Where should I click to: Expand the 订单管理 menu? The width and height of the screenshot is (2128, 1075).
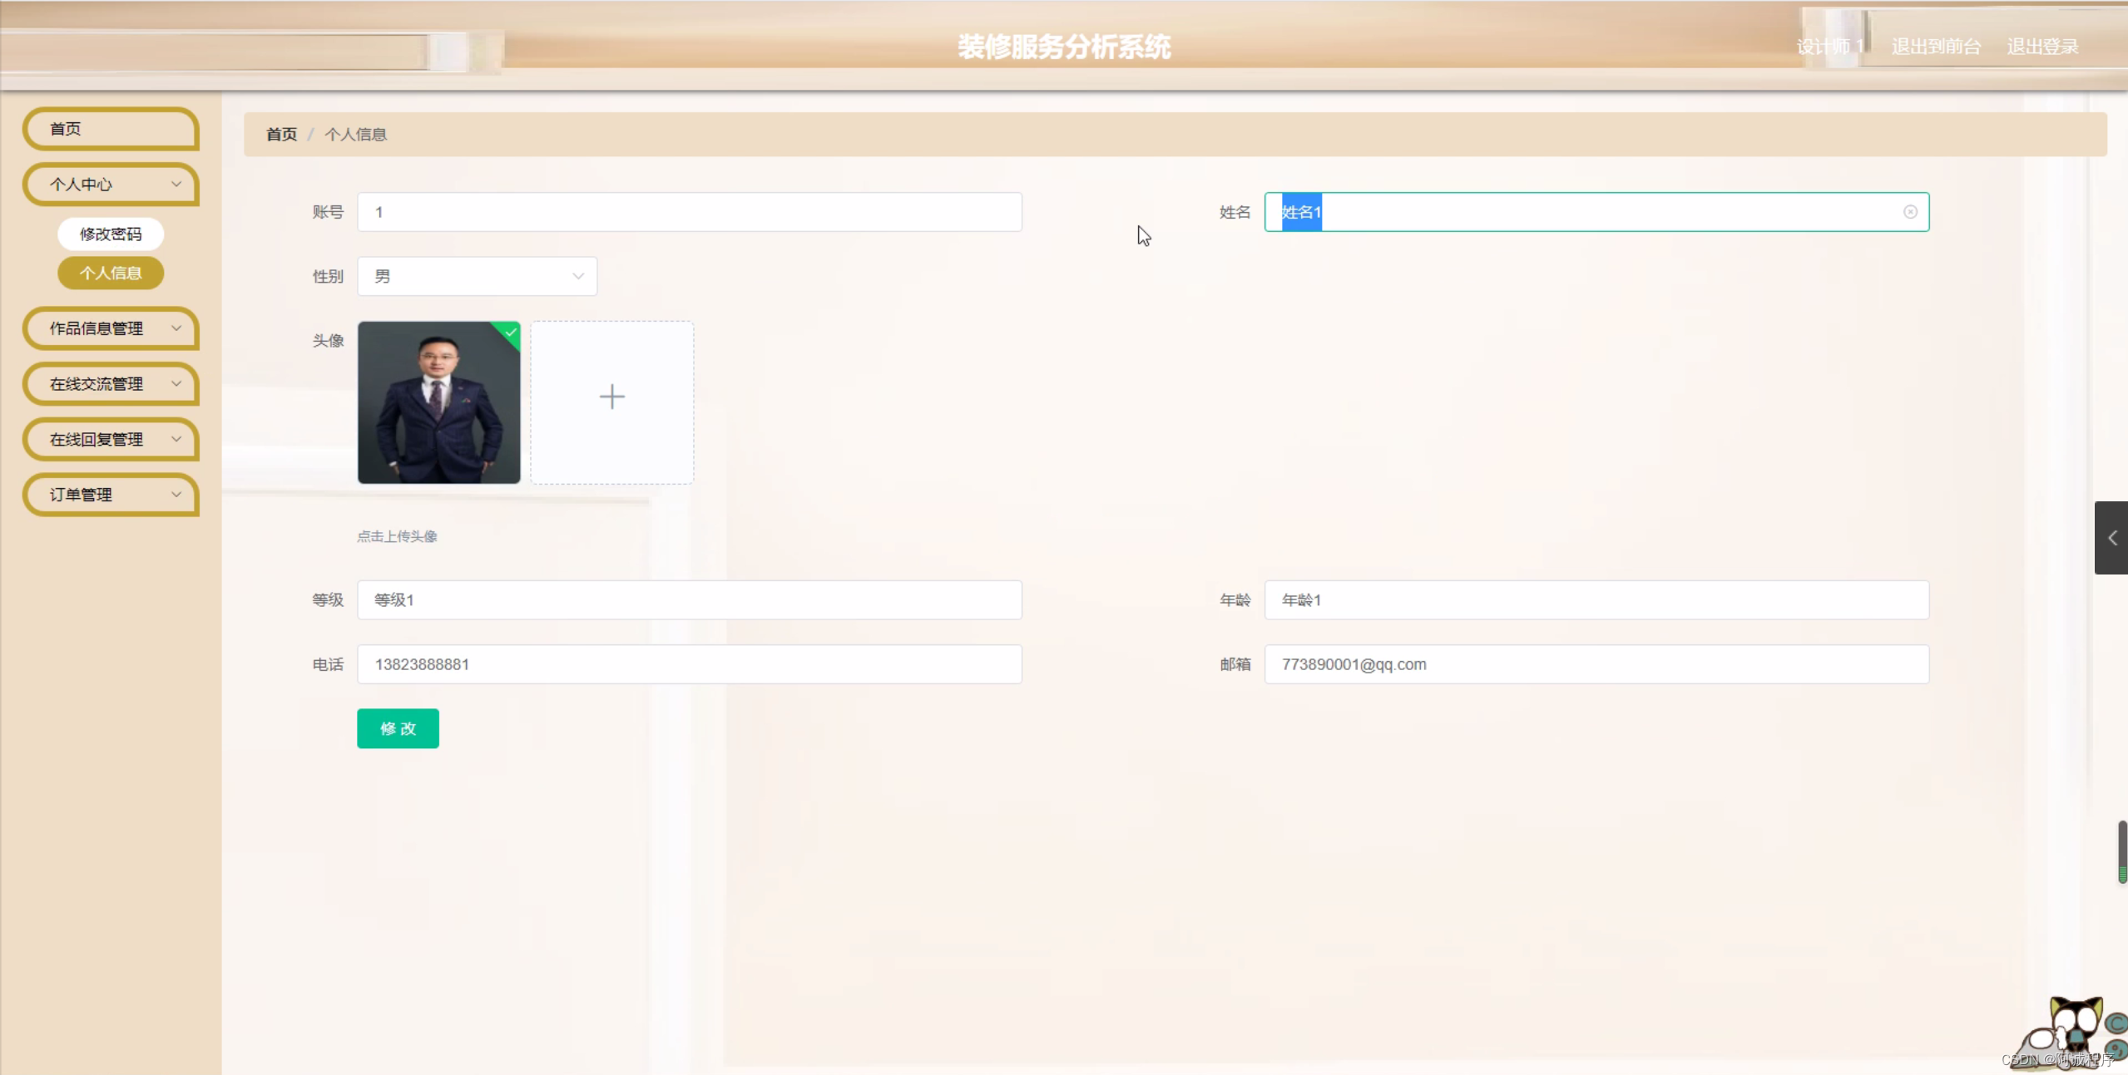coord(111,495)
